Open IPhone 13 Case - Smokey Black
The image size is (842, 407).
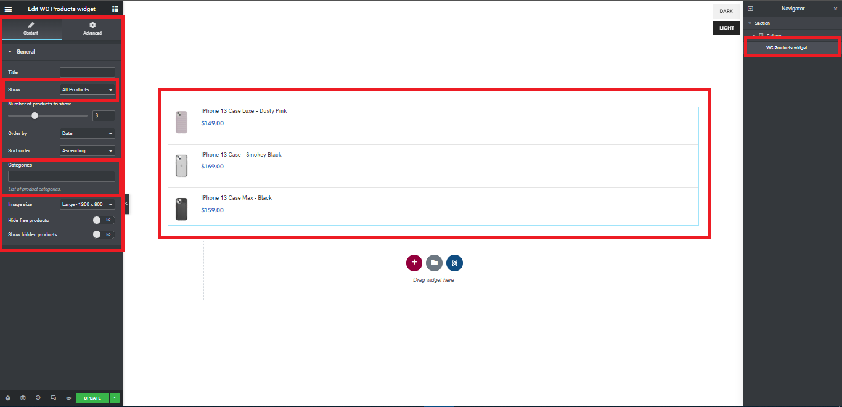pyautogui.click(x=241, y=155)
